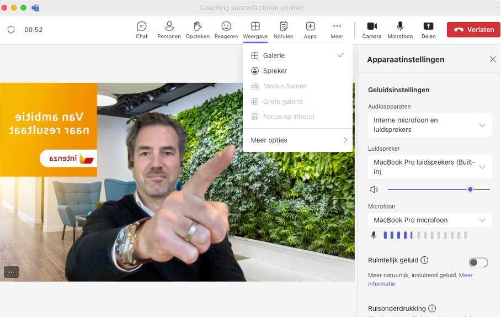The image size is (501, 317).
Task: Toggle the Camera on or off
Action: coord(371,29)
